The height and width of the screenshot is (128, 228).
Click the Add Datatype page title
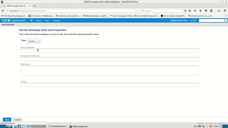(8, 25)
